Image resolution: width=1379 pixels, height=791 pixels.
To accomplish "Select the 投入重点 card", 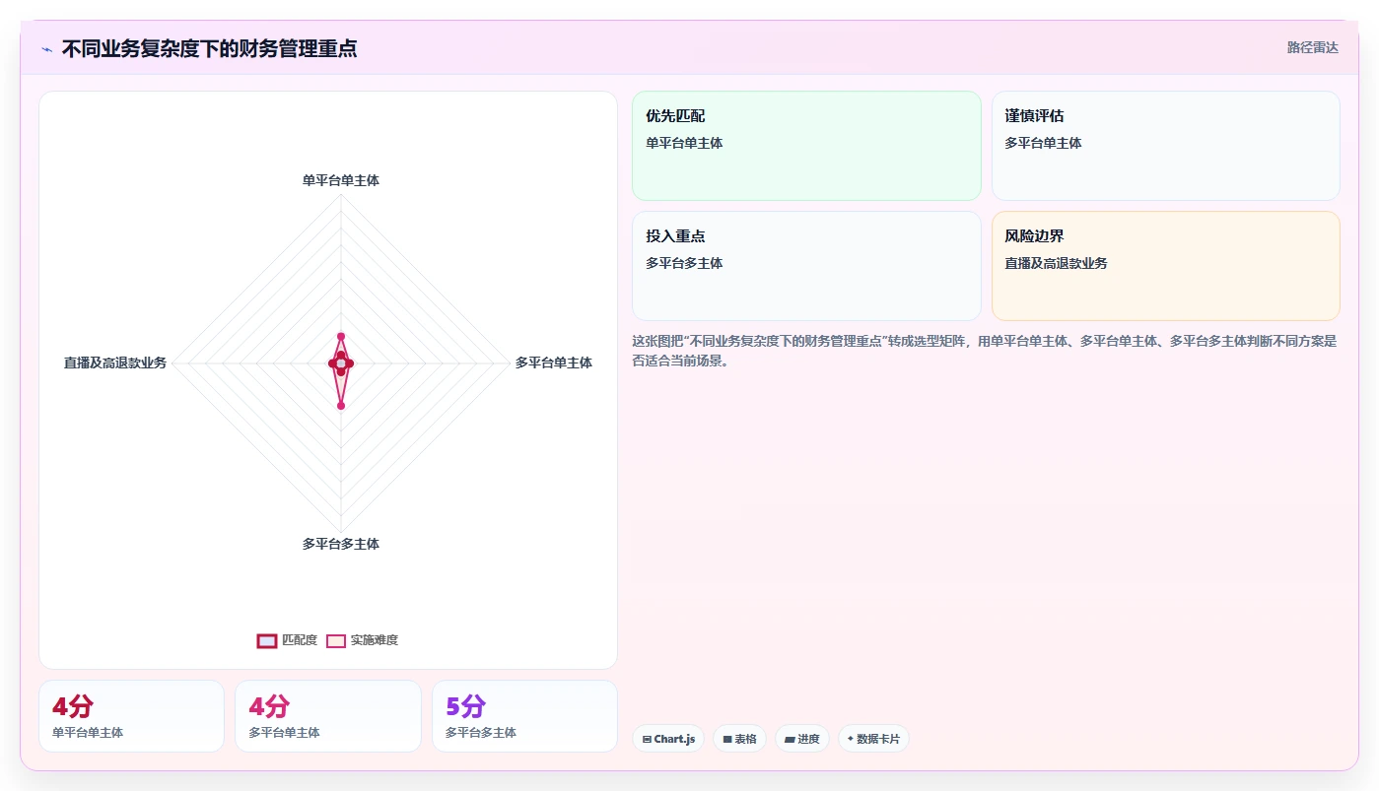I will pyautogui.click(x=806, y=266).
